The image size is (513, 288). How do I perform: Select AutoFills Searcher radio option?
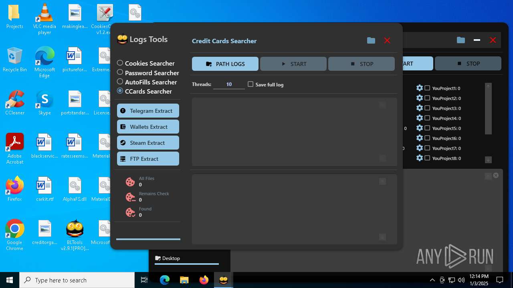pos(147,82)
